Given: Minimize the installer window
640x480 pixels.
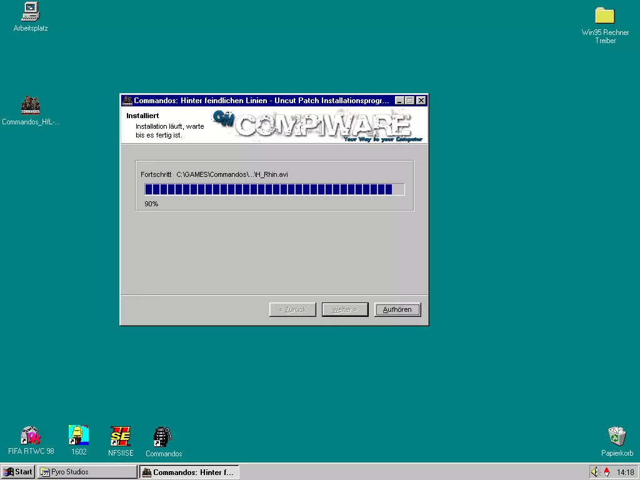Looking at the screenshot, I should point(399,101).
